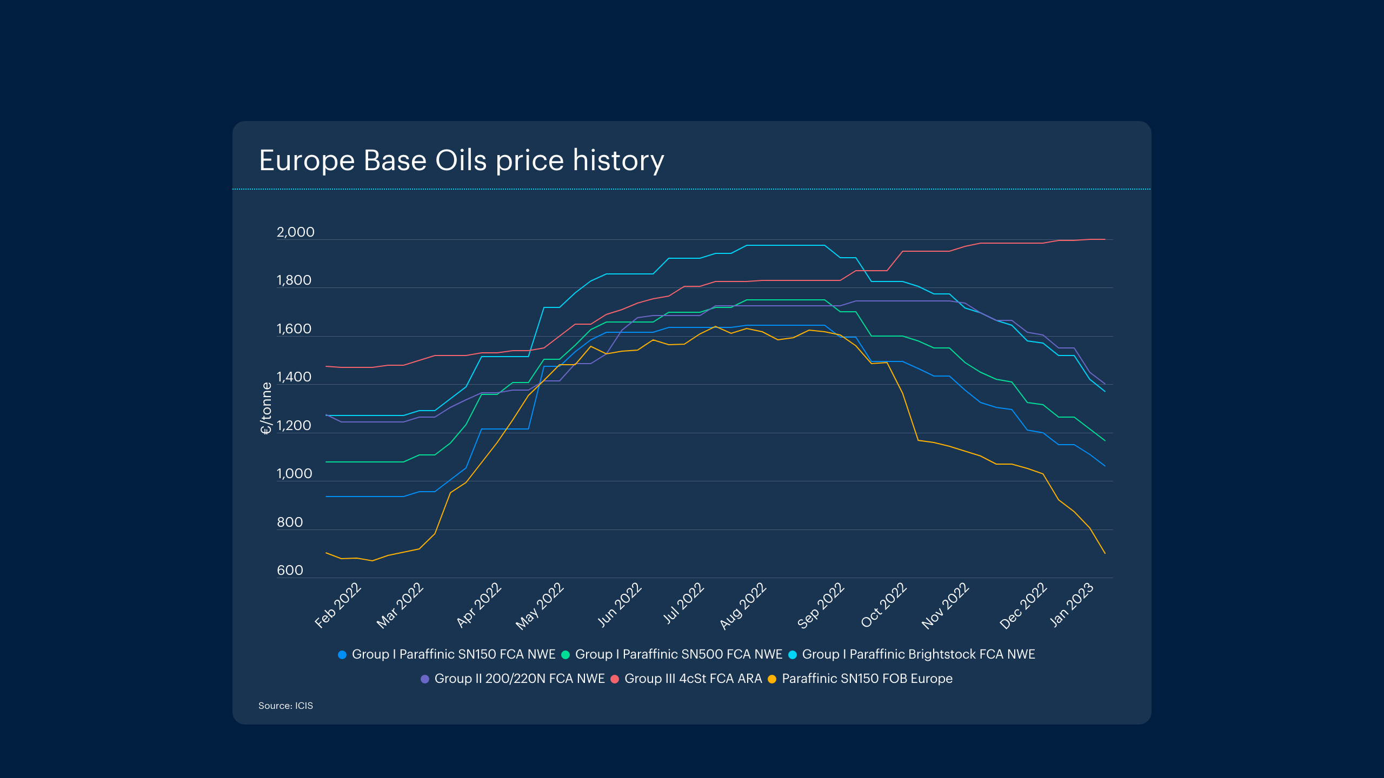This screenshot has height=778, width=1384.
Task: Click the orange SN150 FOB legend dot
Action: coord(772,679)
